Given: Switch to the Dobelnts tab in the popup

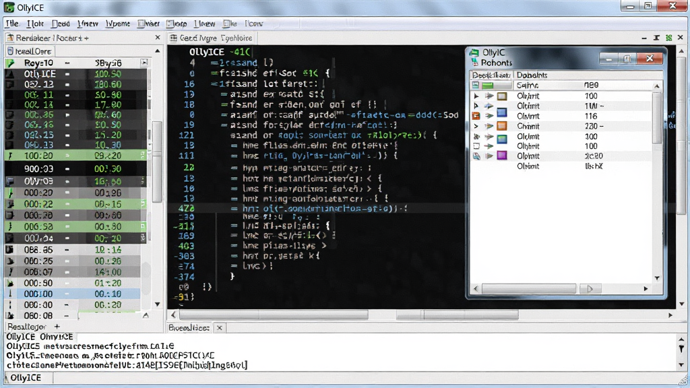Looking at the screenshot, I should (532, 75).
